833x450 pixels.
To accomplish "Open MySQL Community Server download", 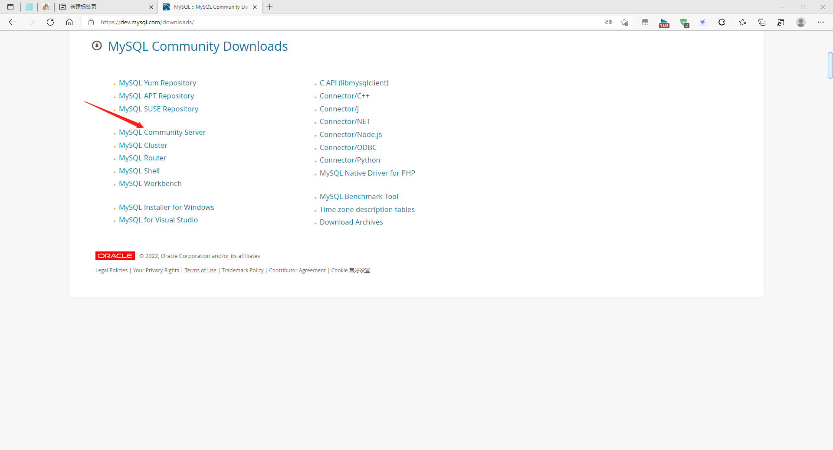I will [162, 132].
